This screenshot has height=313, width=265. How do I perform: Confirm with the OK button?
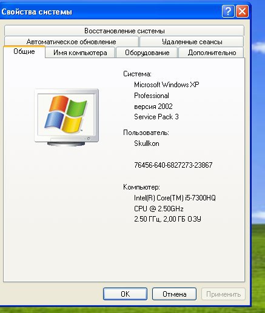pyautogui.click(x=125, y=294)
